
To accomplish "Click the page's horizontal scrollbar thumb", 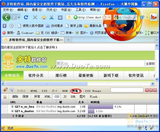I will pos(46,84).
